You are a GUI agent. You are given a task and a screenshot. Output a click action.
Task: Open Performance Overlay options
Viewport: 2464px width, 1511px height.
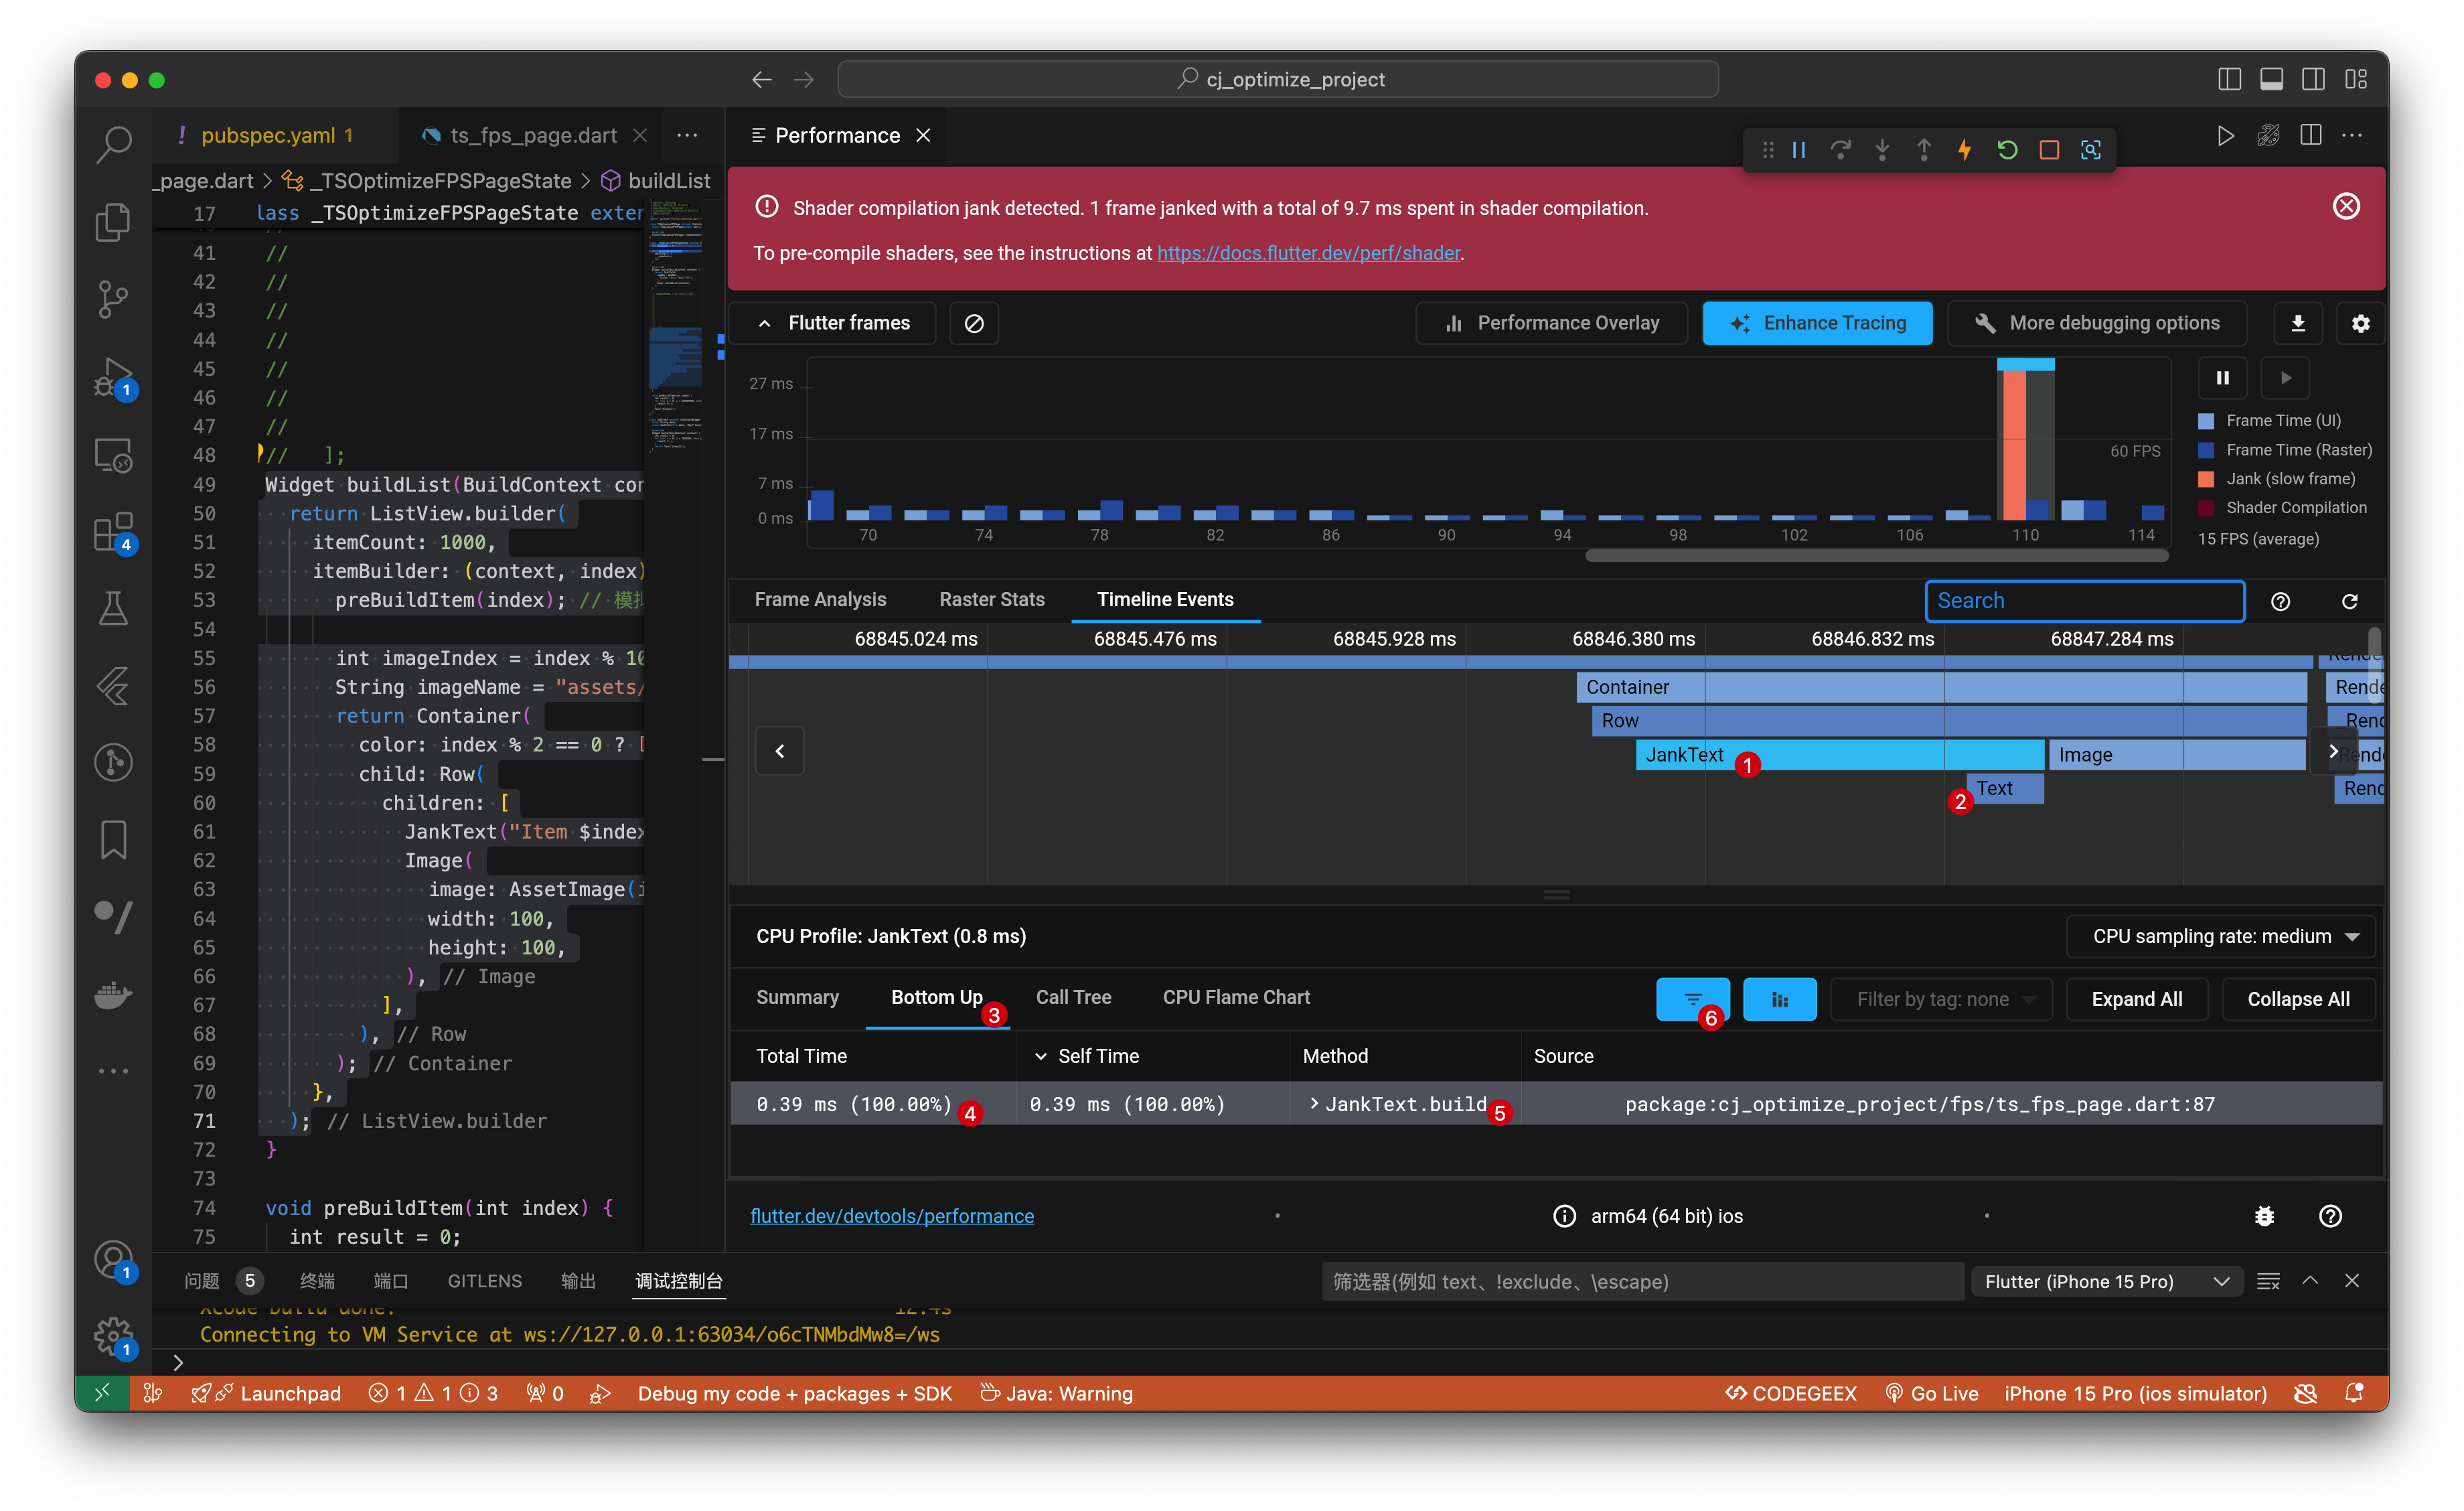coord(1552,323)
